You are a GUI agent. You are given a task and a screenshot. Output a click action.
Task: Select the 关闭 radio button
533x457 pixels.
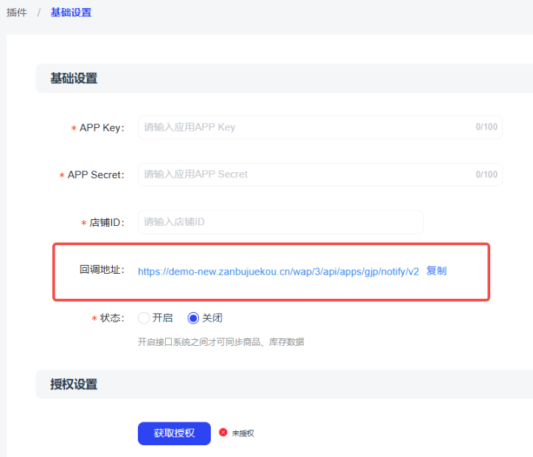[x=194, y=319]
